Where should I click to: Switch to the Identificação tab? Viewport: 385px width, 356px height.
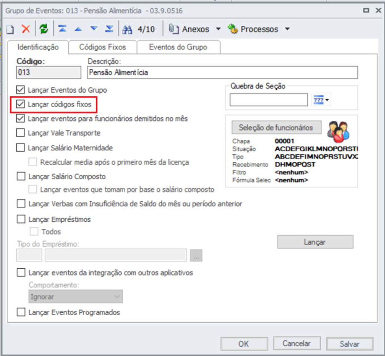38,47
